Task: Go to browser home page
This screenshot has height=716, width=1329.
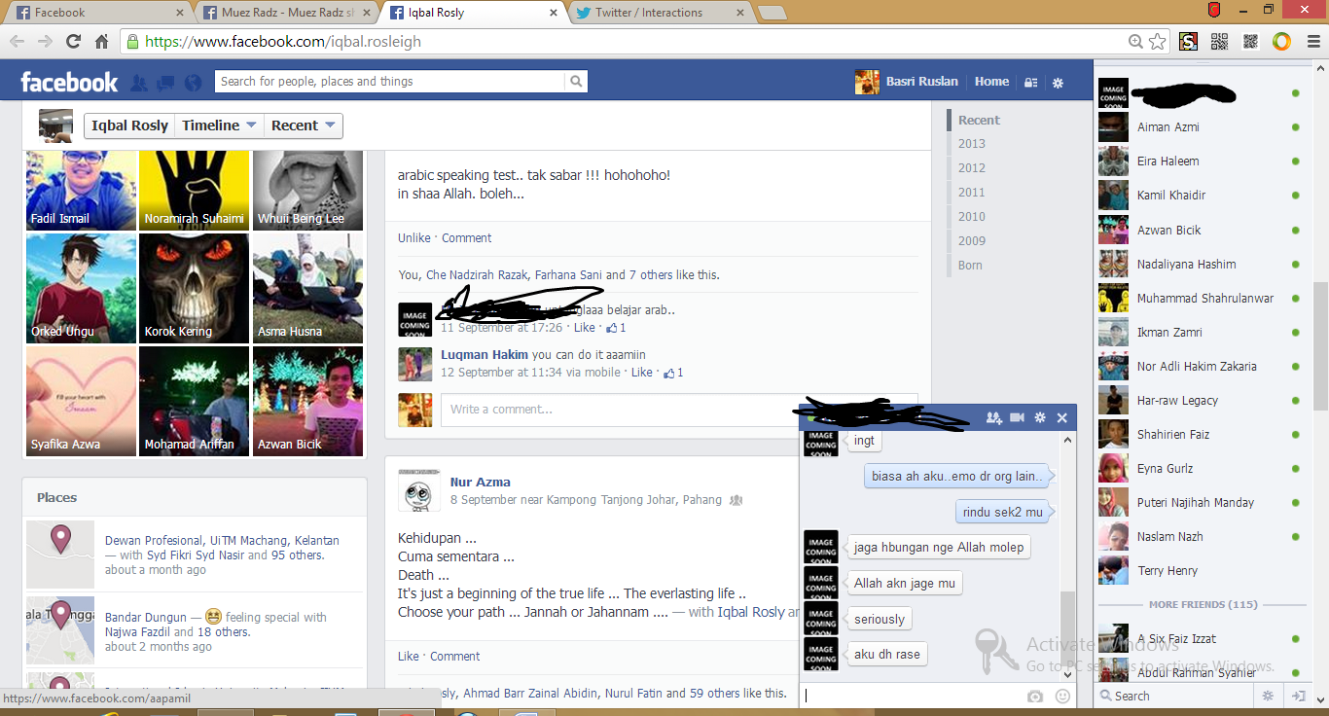Action: coord(101,42)
